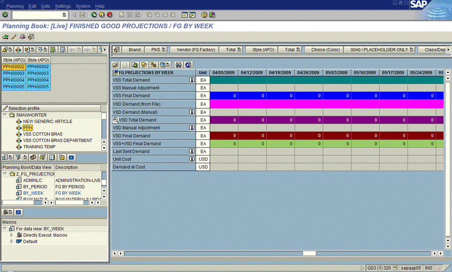The height and width of the screenshot is (272, 452).
Task: Click the pencil note icon above the grid
Action: coord(144,64)
